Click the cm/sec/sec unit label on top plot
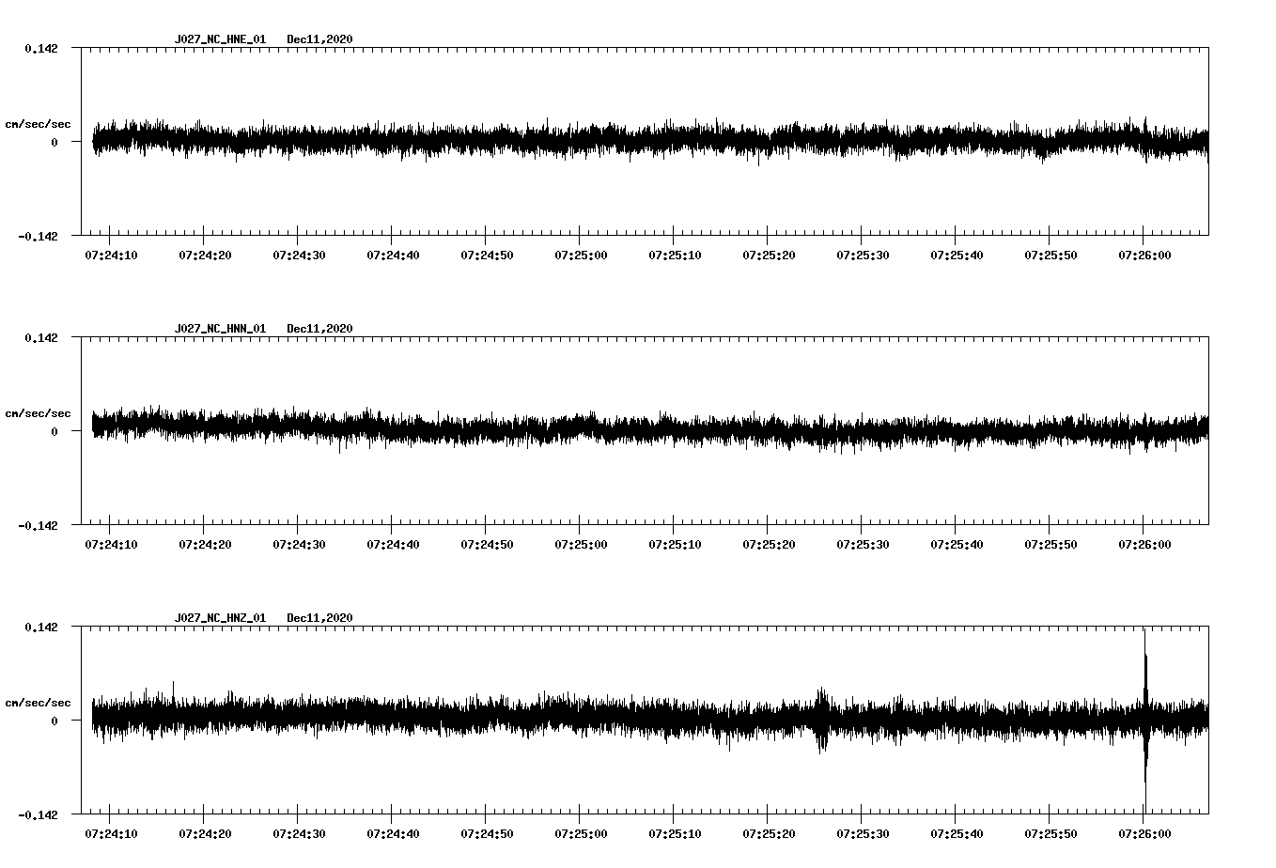 point(39,123)
